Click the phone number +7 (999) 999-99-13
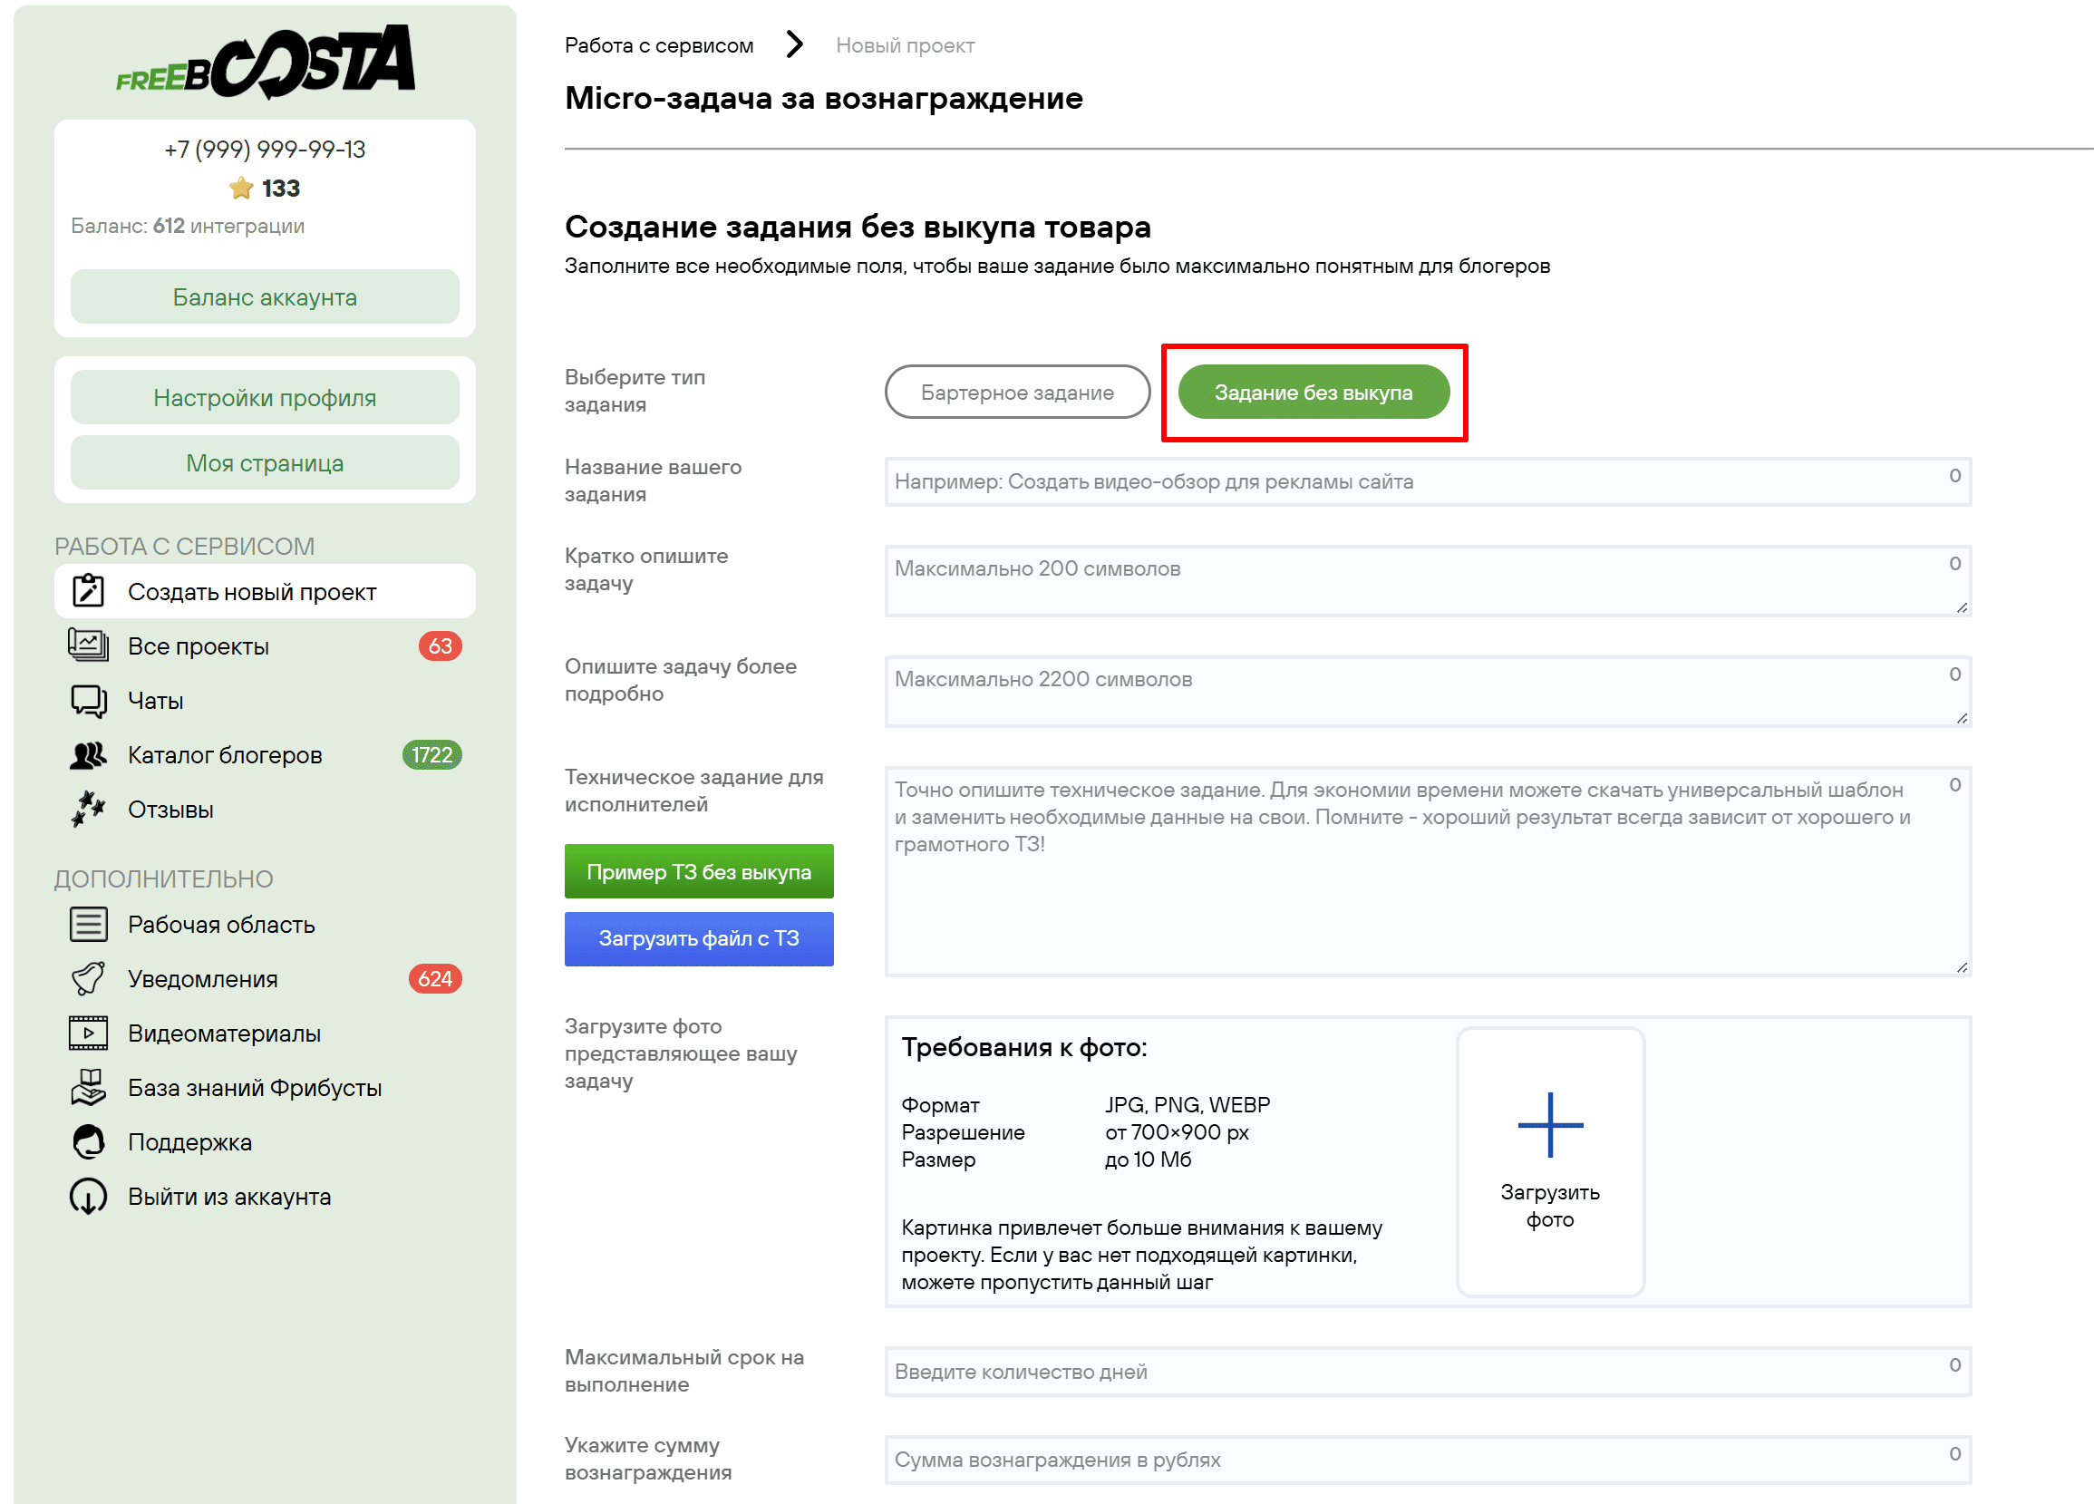 pyautogui.click(x=265, y=150)
